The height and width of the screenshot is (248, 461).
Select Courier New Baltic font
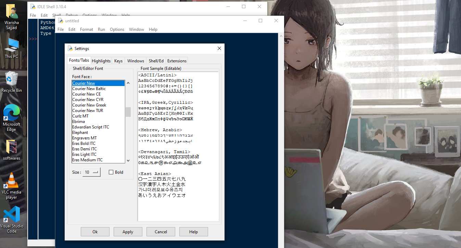(99, 89)
